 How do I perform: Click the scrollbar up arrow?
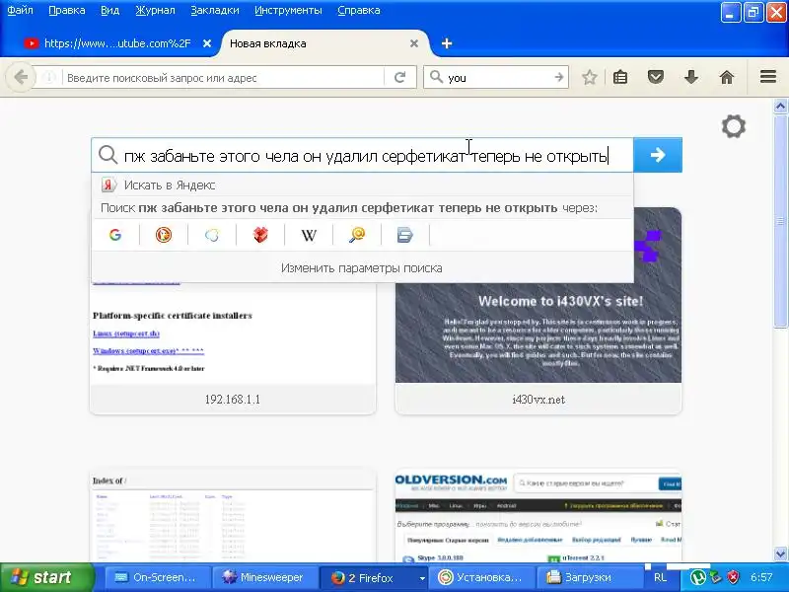tap(780, 107)
